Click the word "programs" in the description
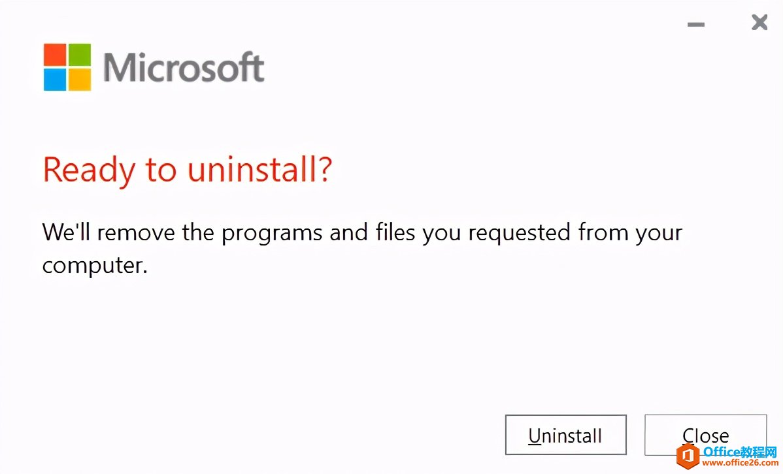The height and width of the screenshot is (474, 783). pyautogui.click(x=272, y=234)
